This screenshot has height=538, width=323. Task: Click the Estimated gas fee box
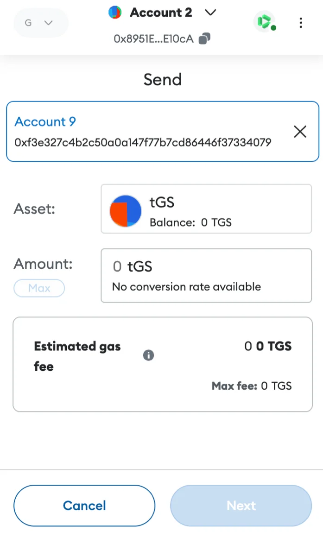(163, 364)
